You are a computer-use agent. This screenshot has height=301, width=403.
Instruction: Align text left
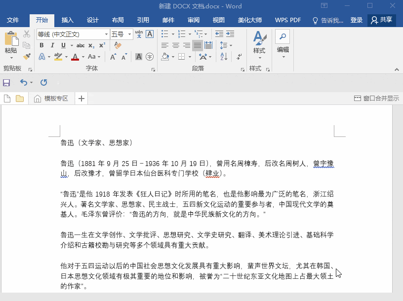tap(165, 45)
